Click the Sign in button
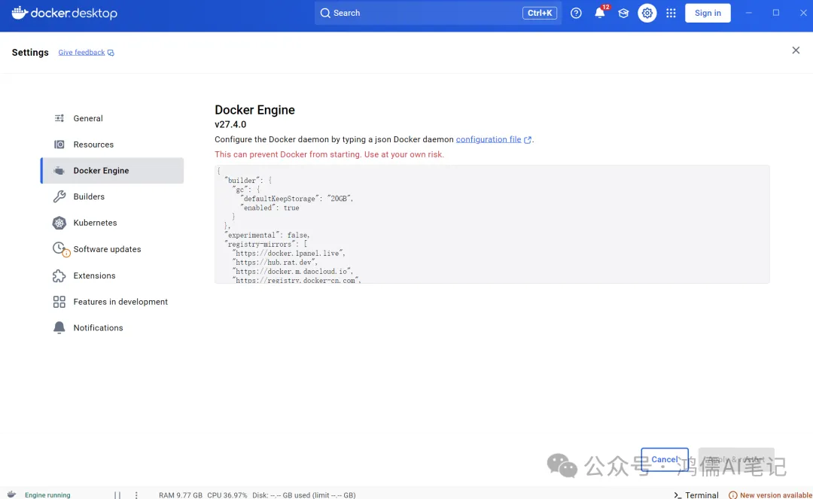The image size is (813, 499). click(x=708, y=13)
